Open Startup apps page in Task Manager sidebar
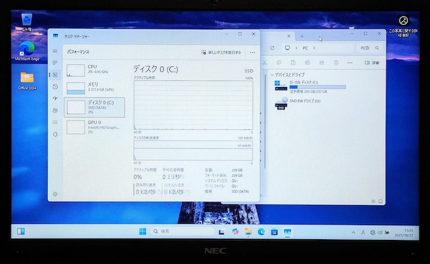 point(55,98)
